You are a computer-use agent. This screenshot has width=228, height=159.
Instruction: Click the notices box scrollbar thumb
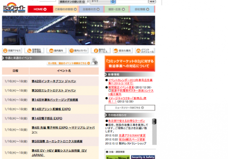(x=154, y=121)
